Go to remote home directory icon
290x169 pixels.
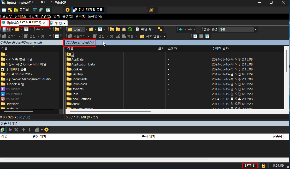124,29
